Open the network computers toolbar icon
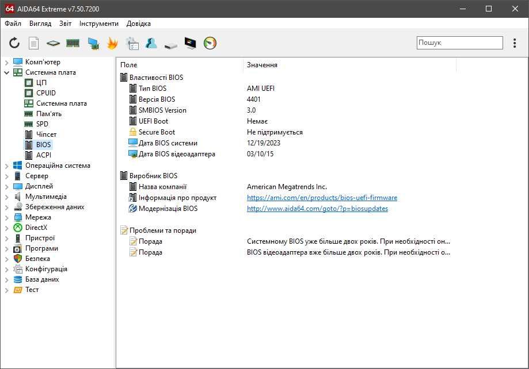Screen dimensions: 529x369 point(93,44)
